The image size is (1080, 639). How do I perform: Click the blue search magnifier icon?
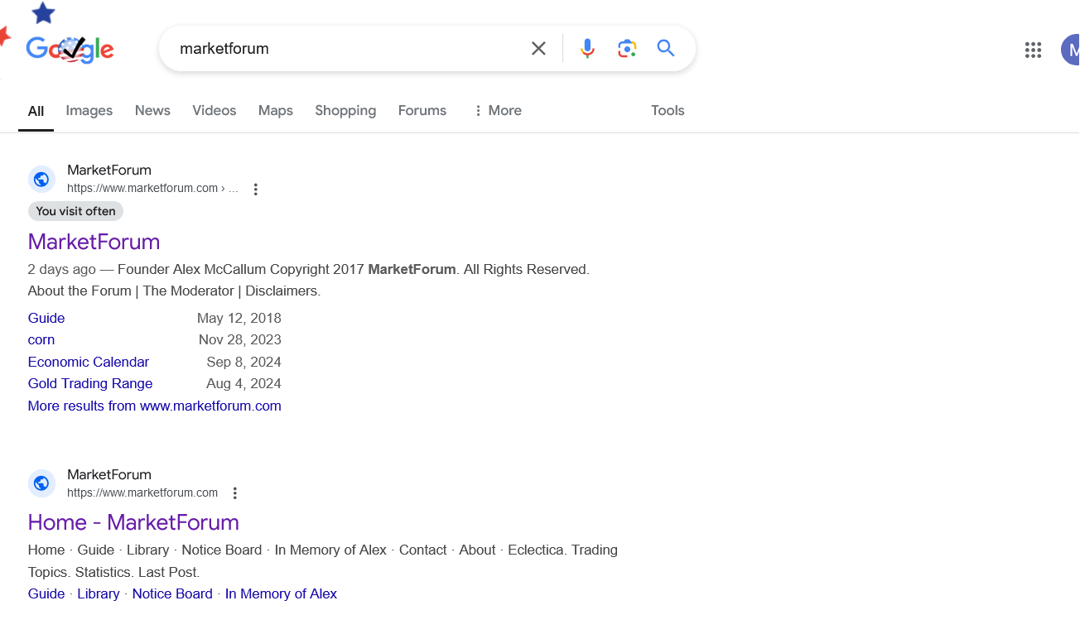(666, 48)
